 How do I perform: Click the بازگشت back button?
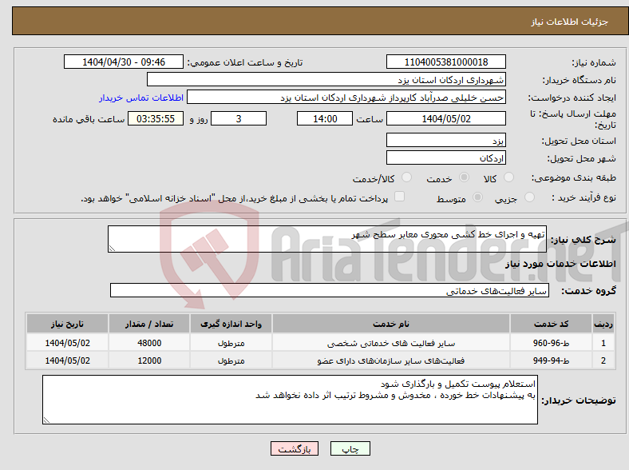pos(295,448)
